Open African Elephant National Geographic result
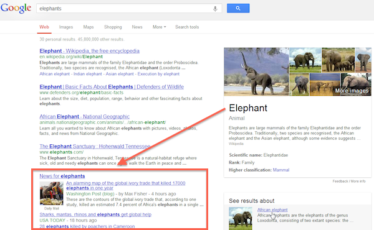Screen dimensions: 374x230 84,116
